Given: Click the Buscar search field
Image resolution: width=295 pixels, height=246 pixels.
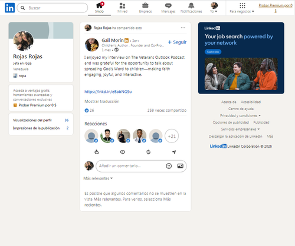Looking at the screenshot, I should [x=53, y=8].
